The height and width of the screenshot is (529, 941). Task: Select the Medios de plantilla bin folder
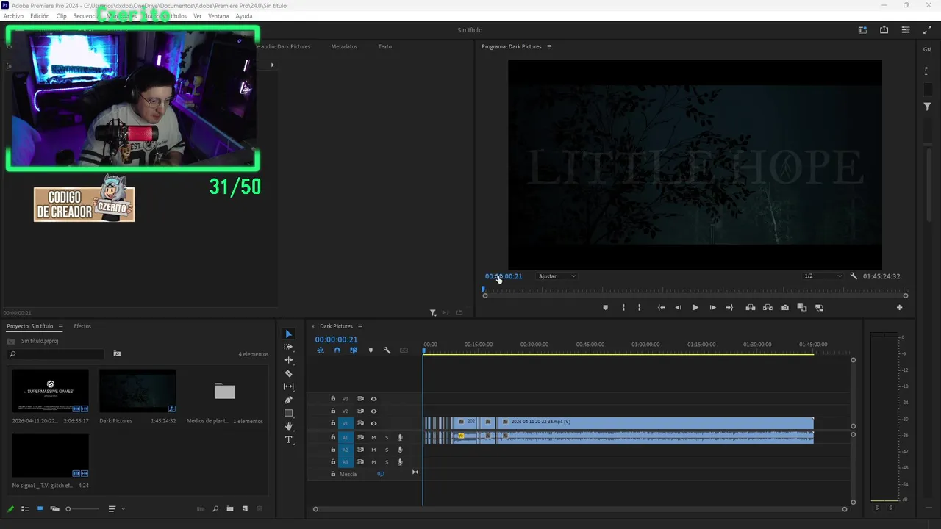click(x=225, y=392)
